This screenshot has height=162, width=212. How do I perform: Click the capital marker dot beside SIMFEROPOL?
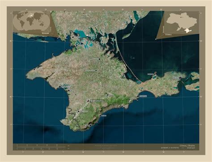(x=88, y=101)
